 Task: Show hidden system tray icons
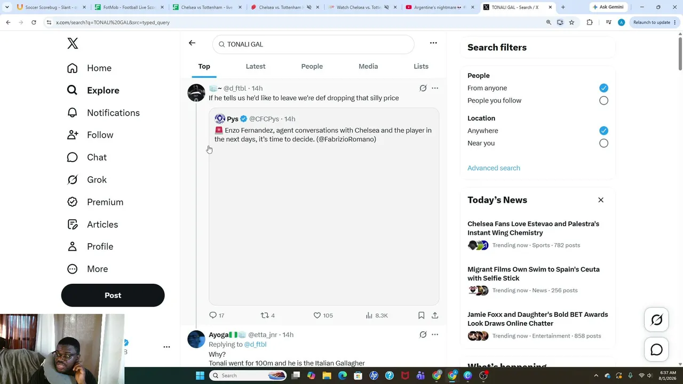click(x=596, y=375)
